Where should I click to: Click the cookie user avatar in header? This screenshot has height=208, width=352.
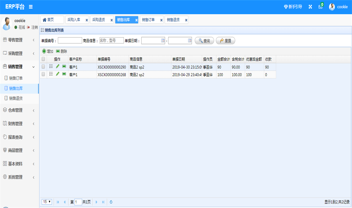click(332, 7)
